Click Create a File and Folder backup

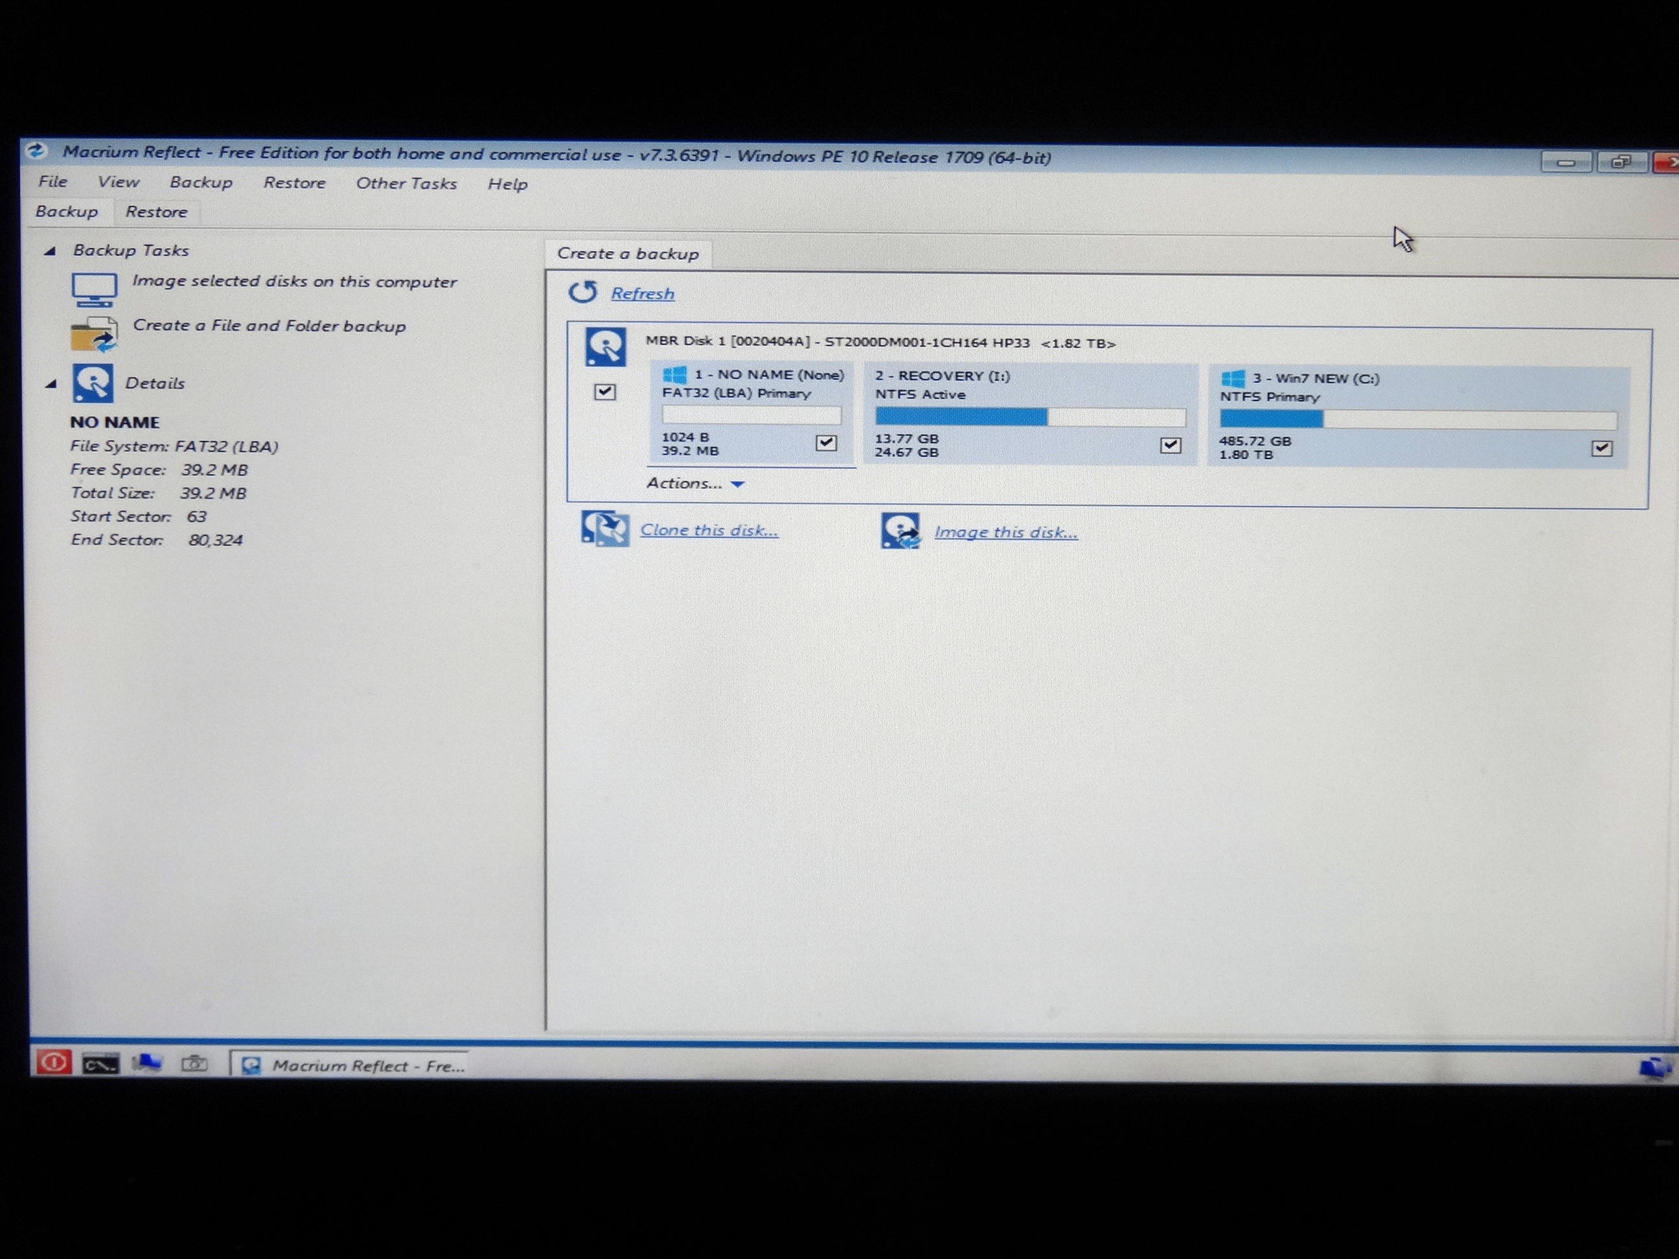click(269, 326)
